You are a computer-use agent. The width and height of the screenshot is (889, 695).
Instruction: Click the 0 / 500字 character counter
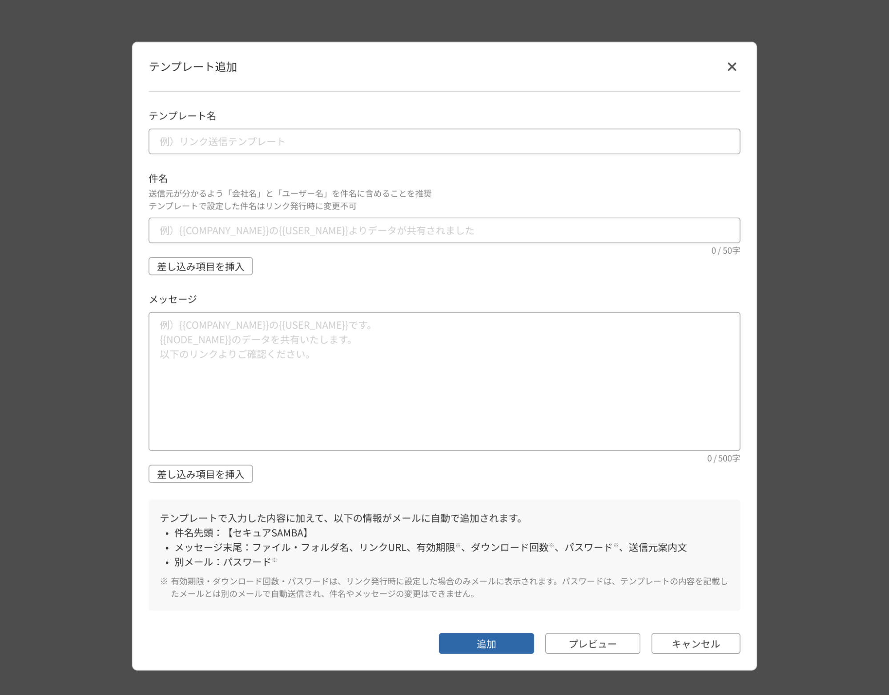point(723,458)
